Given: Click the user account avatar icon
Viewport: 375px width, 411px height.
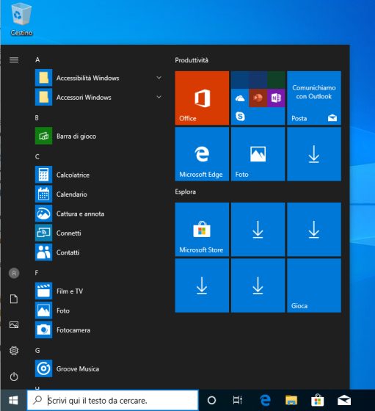Looking at the screenshot, I should click(14, 273).
